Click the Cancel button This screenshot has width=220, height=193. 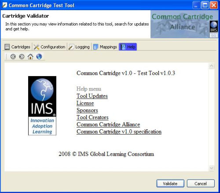coord(201,183)
